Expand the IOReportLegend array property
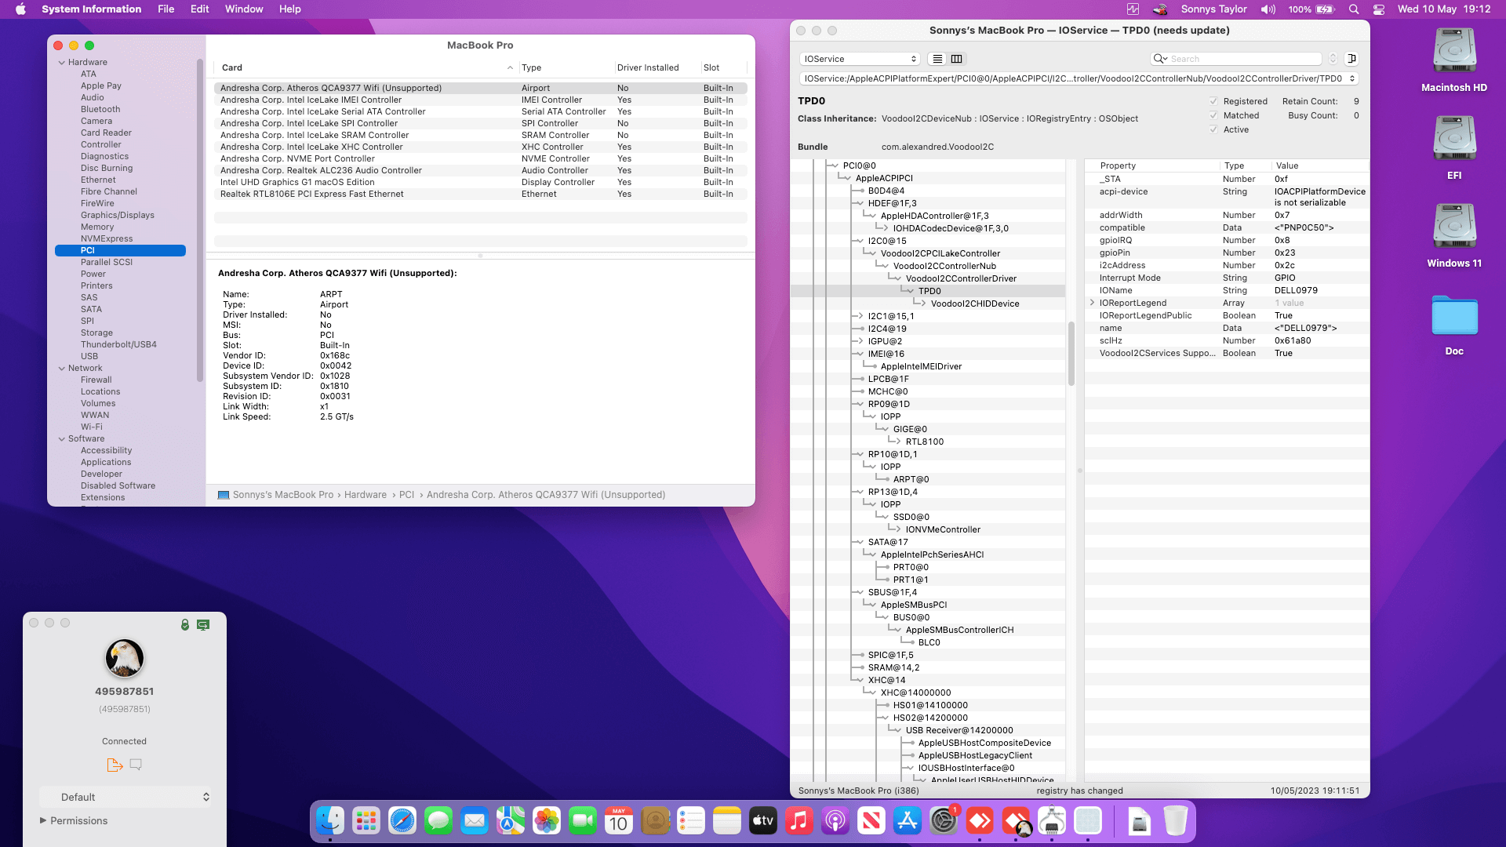1506x847 pixels. [x=1092, y=303]
